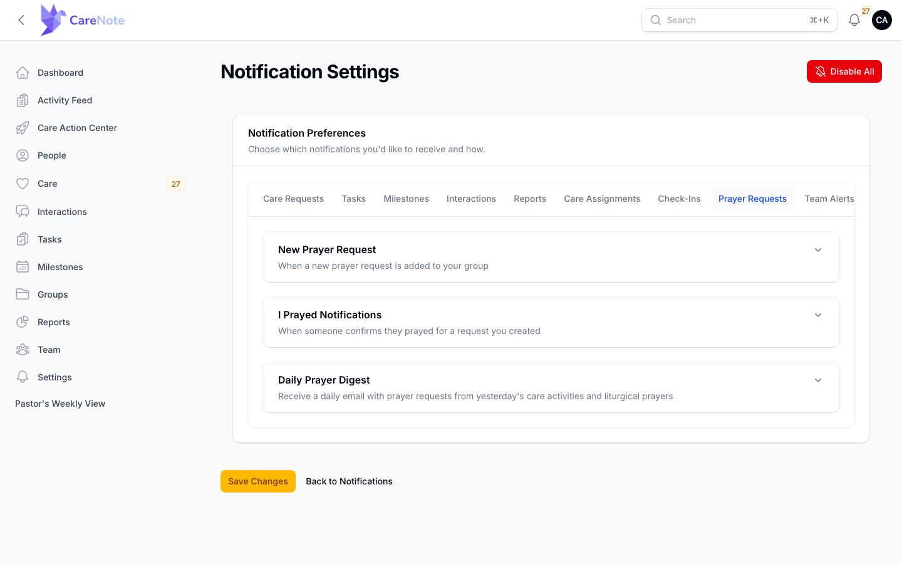Click the Dashboard home icon
Image resolution: width=902 pixels, height=564 pixels.
coord(23,73)
